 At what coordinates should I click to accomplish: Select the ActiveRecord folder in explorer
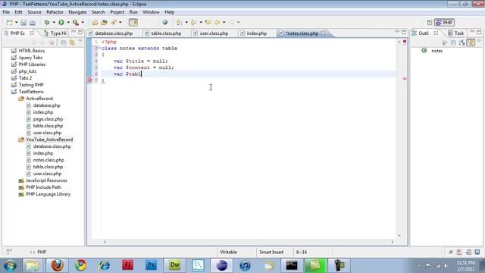coord(39,99)
